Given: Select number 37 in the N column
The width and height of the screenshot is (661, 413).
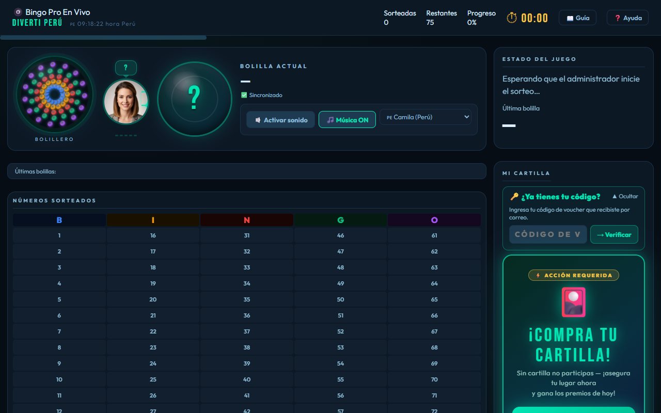Looking at the screenshot, I should [247, 331].
